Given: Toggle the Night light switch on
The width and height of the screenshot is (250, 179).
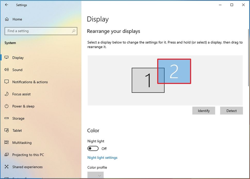Looking at the screenshot, I should [93, 148].
